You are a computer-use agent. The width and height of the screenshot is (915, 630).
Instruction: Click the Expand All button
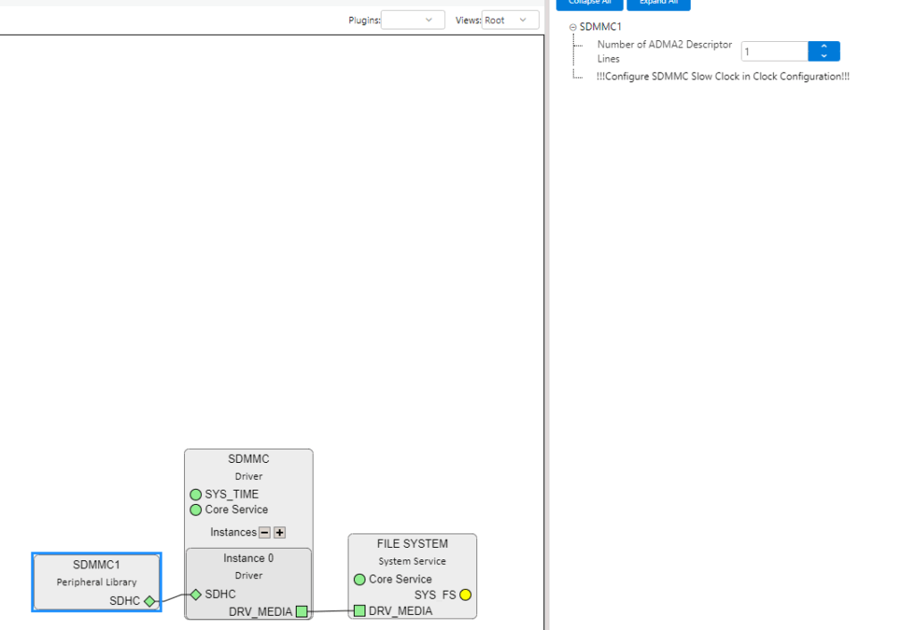click(x=659, y=3)
